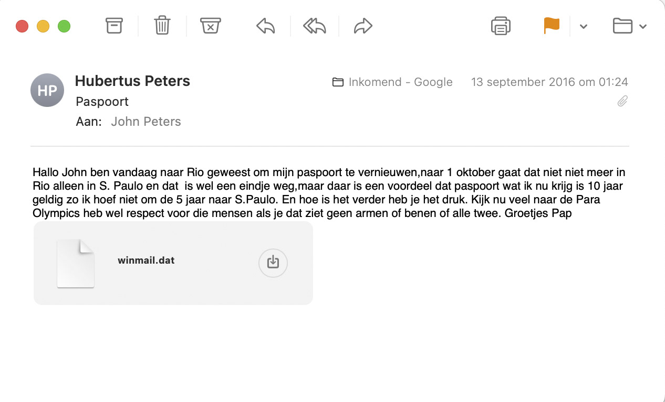Screen dimensions: 665x402
Task: Minimize the window with yellow button
Action: tap(43, 26)
